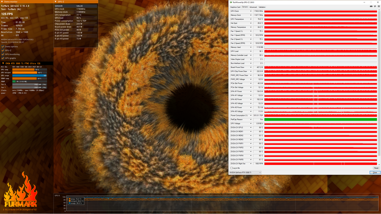Click the GPU-Z screenshot camera icon
This screenshot has width=381, height=214.
pos(371,6)
